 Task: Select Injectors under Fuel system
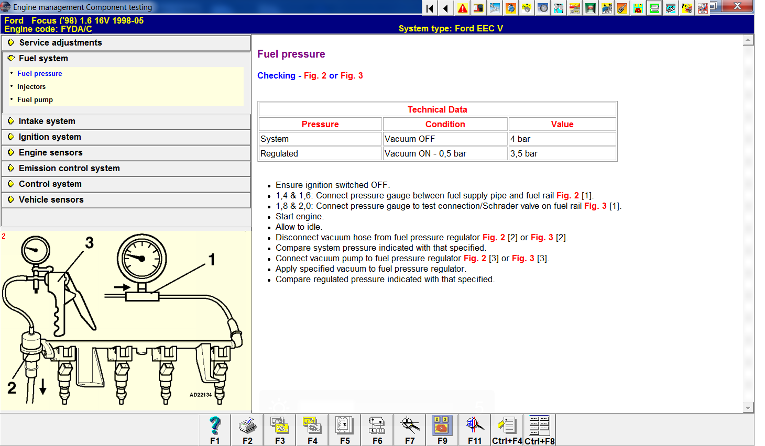31,87
